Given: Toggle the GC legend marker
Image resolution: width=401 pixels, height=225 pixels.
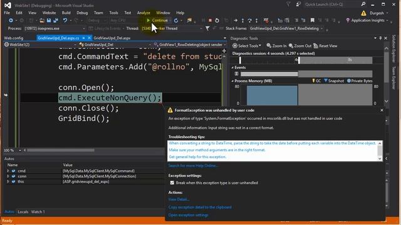Looking at the screenshot, I should click(316, 81).
